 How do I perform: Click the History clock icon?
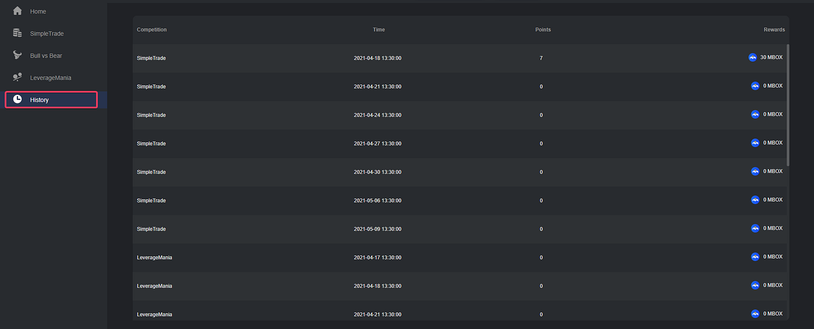point(17,99)
